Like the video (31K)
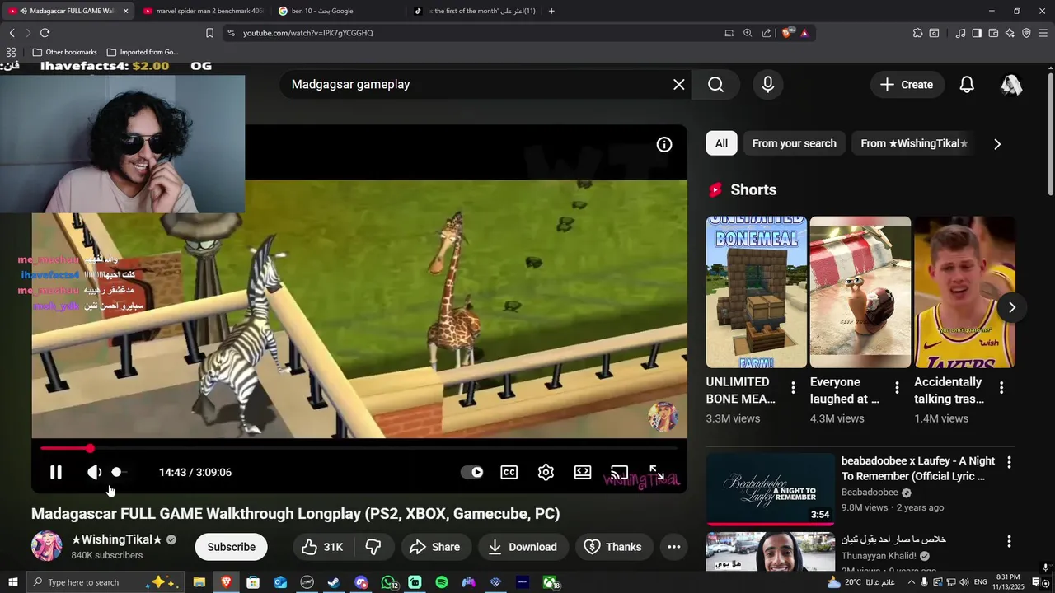The image size is (1055, 593). tap(322, 547)
